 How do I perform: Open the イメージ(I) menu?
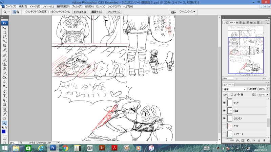pos(35,6)
